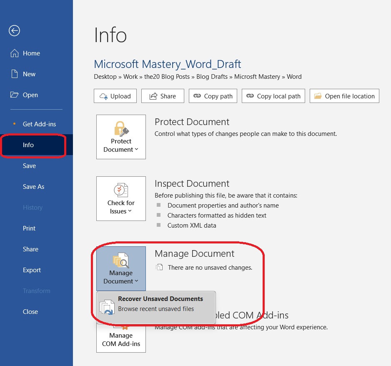Image resolution: width=391 pixels, height=366 pixels.
Task: Click the back arrow circle icon
Action: tap(14, 31)
